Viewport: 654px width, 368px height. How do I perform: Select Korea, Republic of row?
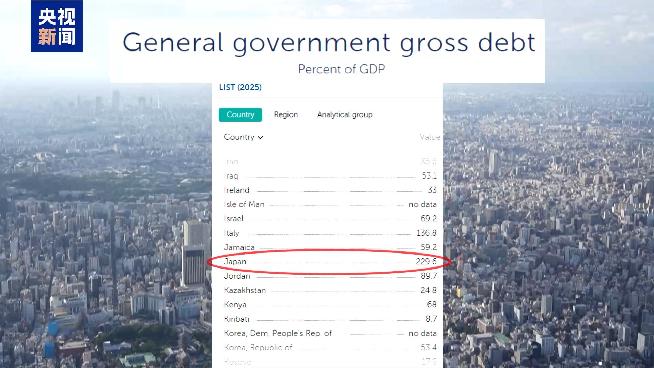[x=258, y=347]
